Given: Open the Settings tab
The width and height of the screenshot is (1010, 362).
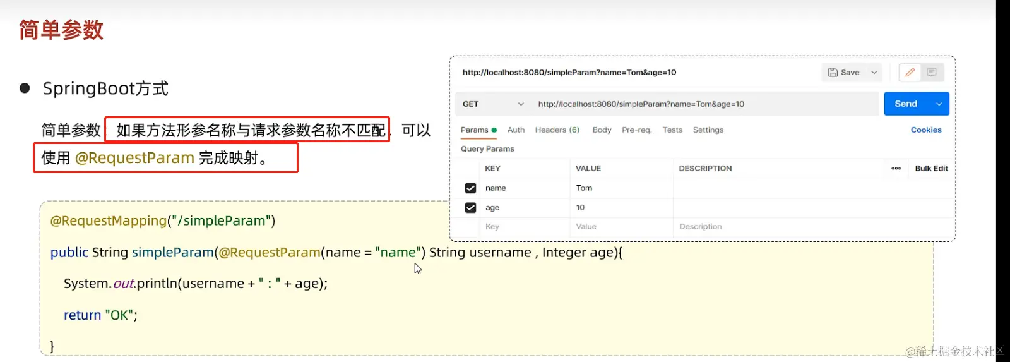Looking at the screenshot, I should click(708, 130).
